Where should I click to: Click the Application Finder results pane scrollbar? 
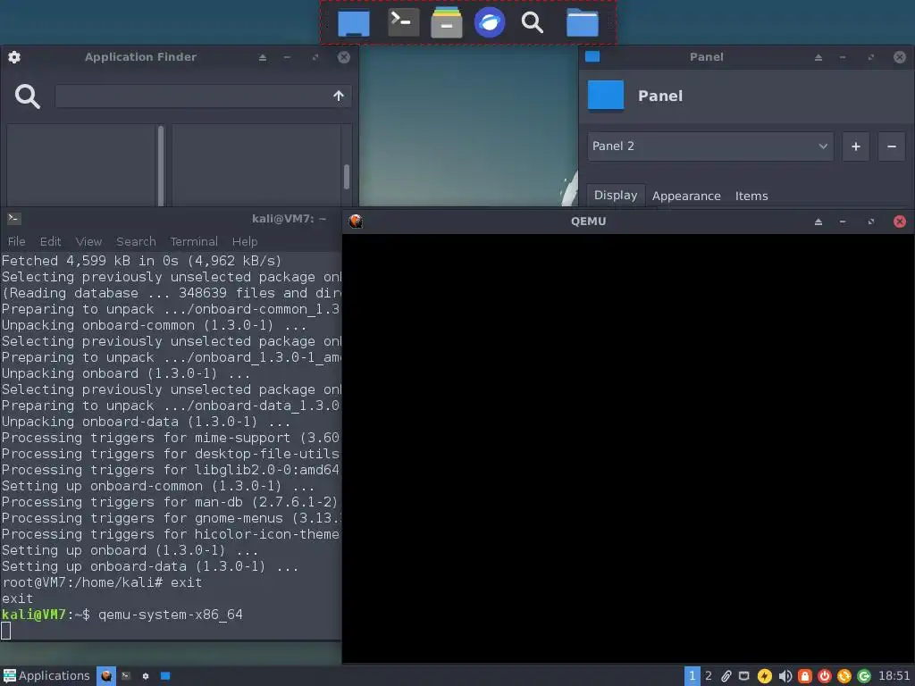347,177
